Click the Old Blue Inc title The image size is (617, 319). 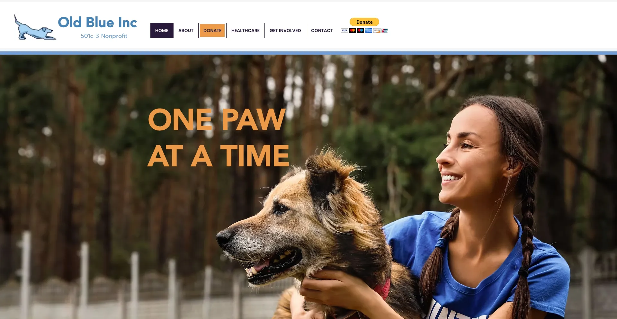(97, 22)
